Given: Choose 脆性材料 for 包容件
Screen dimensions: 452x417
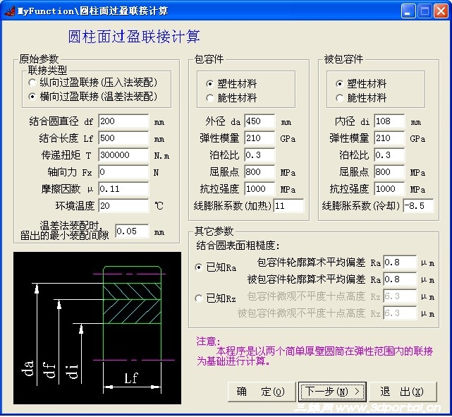Looking at the screenshot, I should click(231, 98).
